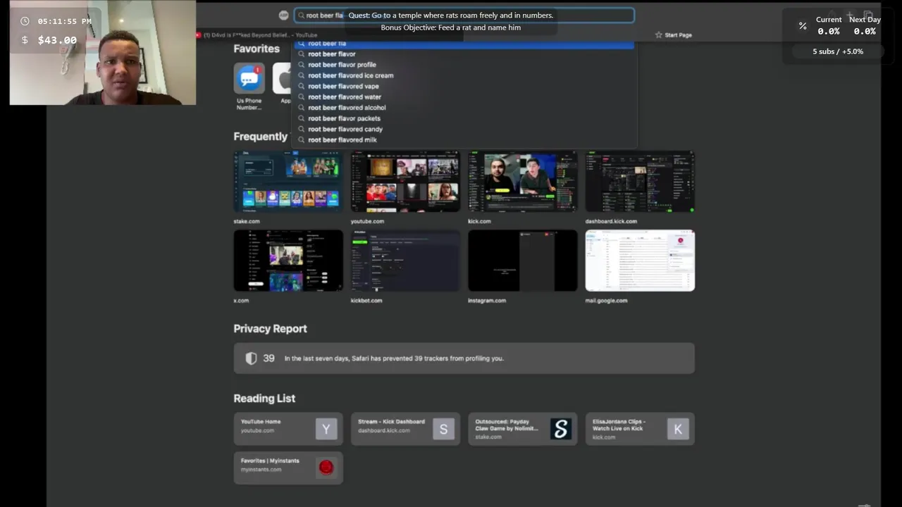Click the star icon on Start Page tab
Screen dimensions: 902x507
[x=659, y=35]
